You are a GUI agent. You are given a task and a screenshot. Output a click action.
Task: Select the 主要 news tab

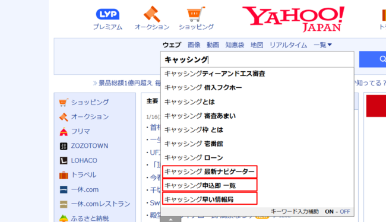click(x=152, y=101)
